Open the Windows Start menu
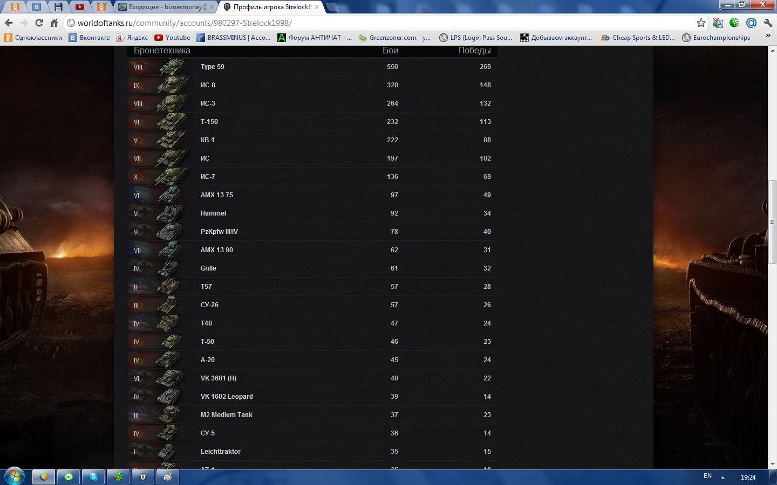 tap(14, 477)
